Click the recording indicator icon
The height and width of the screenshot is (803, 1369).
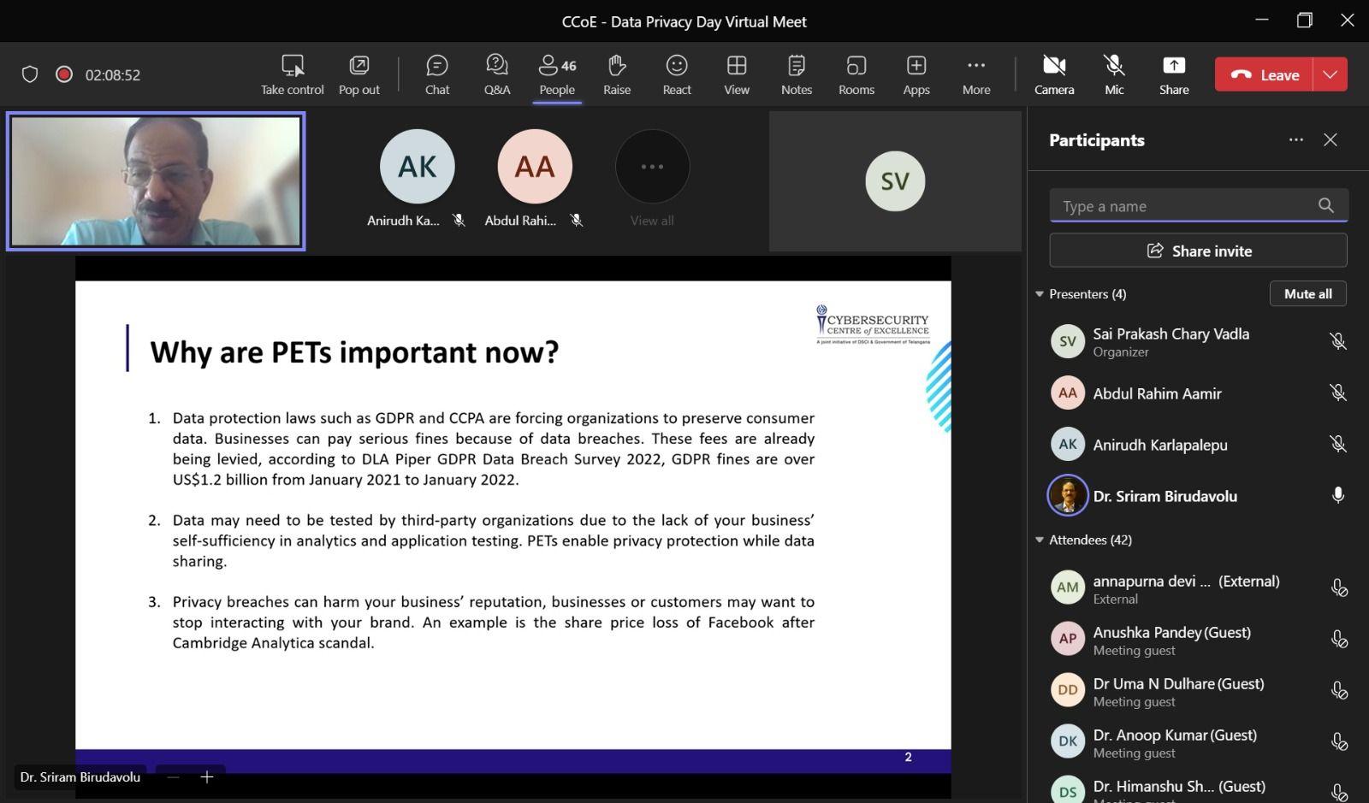point(63,74)
